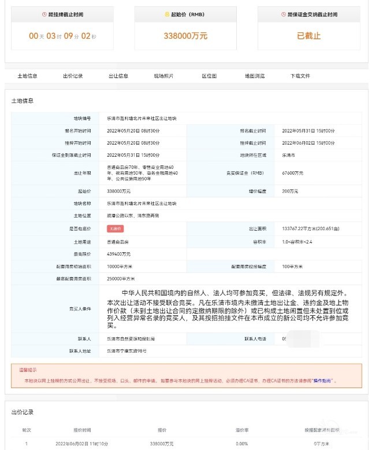Click the 已截止 deposit status text
Screen dimensions: 372x450
(x=308, y=36)
